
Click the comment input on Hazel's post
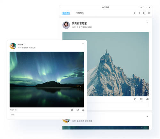pos(47,115)
